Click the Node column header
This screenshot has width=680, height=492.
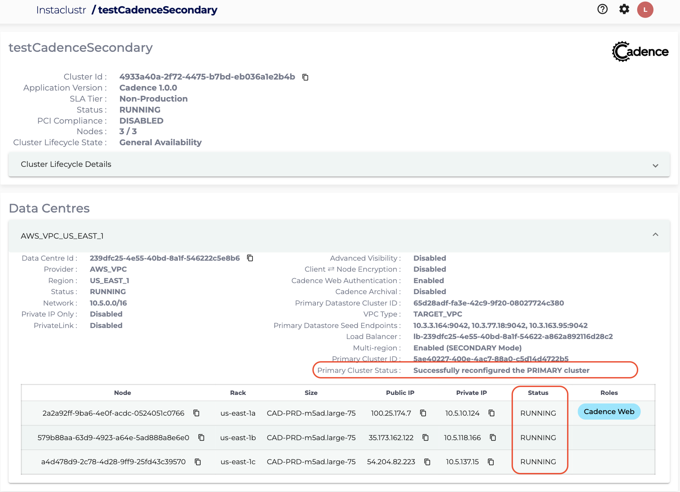click(122, 393)
